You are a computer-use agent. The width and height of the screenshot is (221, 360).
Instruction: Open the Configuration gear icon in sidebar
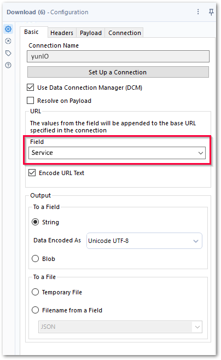point(8,29)
